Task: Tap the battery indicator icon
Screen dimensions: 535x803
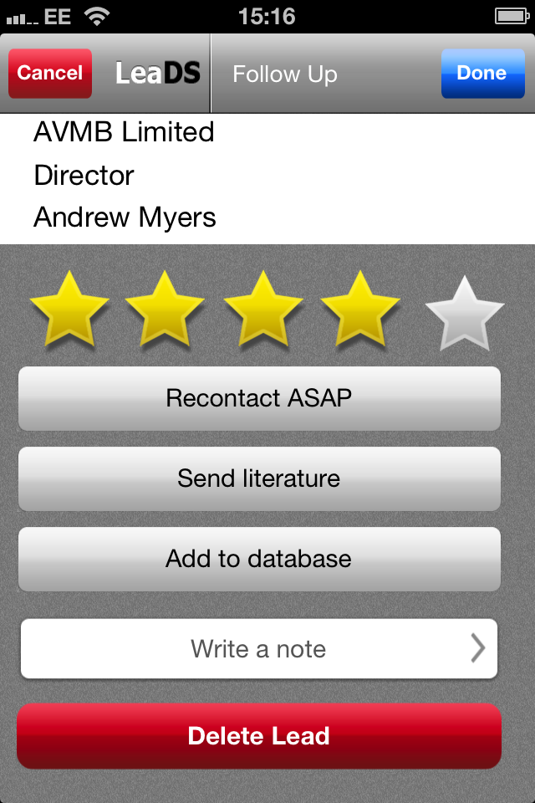Action: click(512, 17)
